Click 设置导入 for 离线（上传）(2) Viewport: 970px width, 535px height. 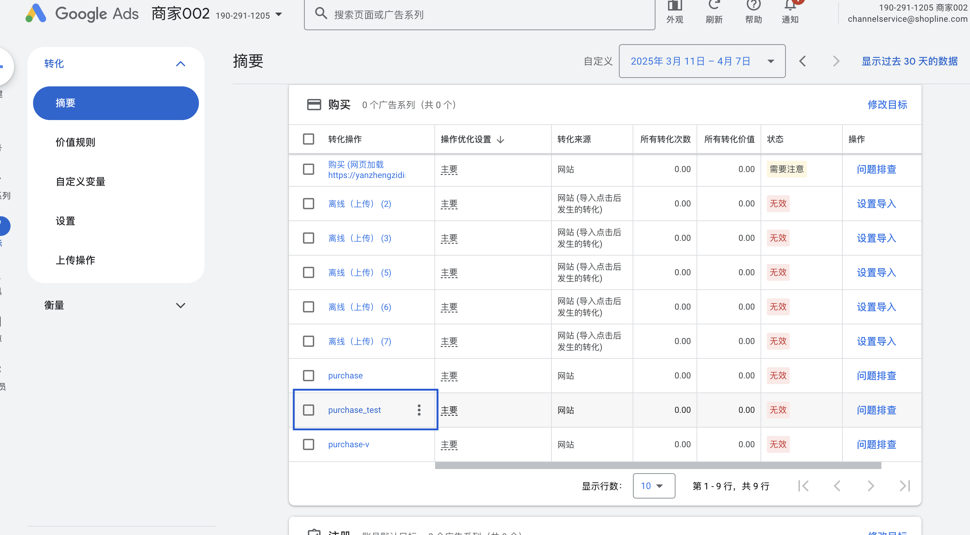point(876,204)
